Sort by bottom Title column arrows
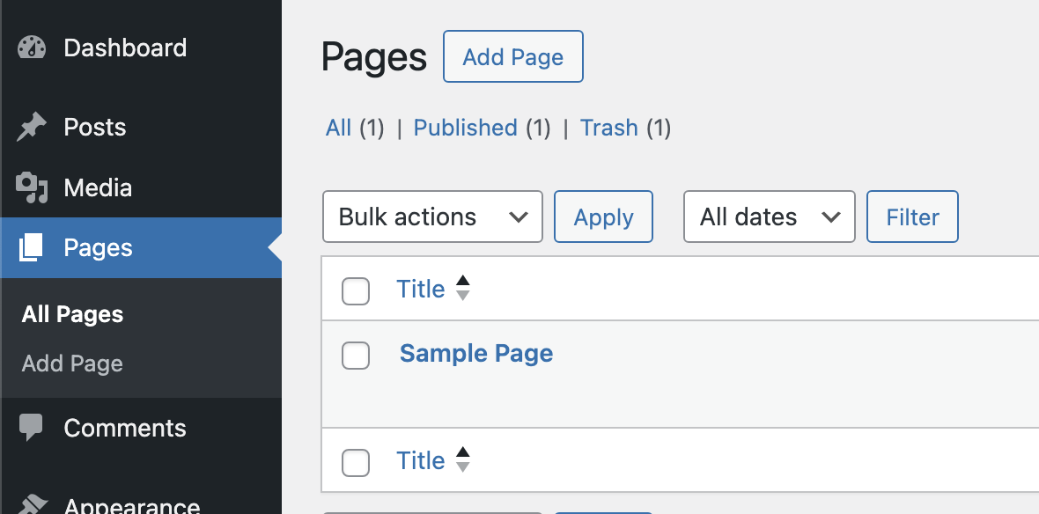 tap(463, 459)
